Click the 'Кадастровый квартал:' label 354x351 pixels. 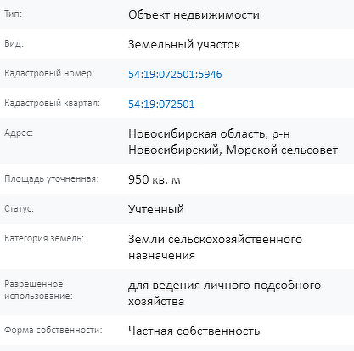(x=52, y=103)
